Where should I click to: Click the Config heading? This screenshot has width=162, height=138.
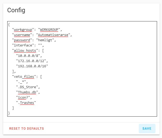click(x=16, y=10)
